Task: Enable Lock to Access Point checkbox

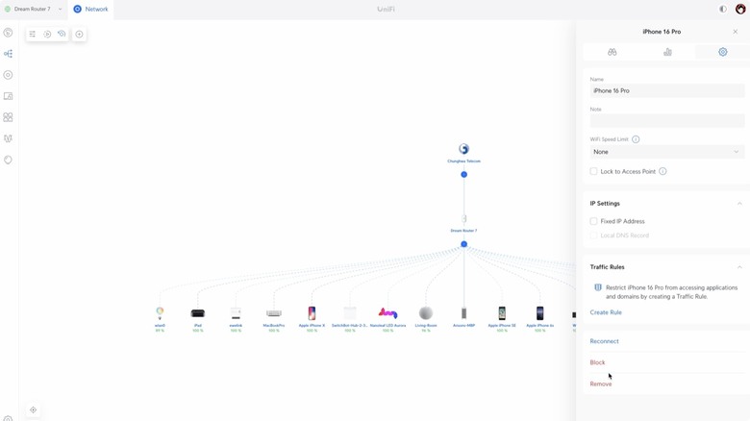Action: (x=593, y=171)
